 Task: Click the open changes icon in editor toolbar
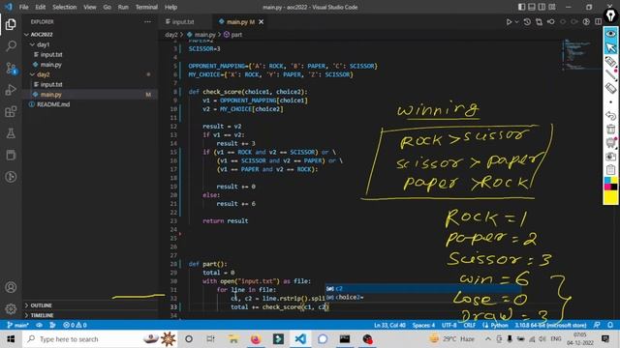(539, 22)
